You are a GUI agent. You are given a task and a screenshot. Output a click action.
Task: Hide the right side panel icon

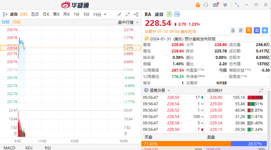(136, 14)
